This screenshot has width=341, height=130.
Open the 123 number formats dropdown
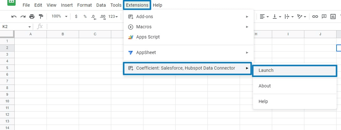(113, 17)
